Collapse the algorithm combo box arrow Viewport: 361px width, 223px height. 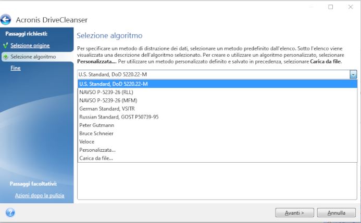(x=353, y=74)
